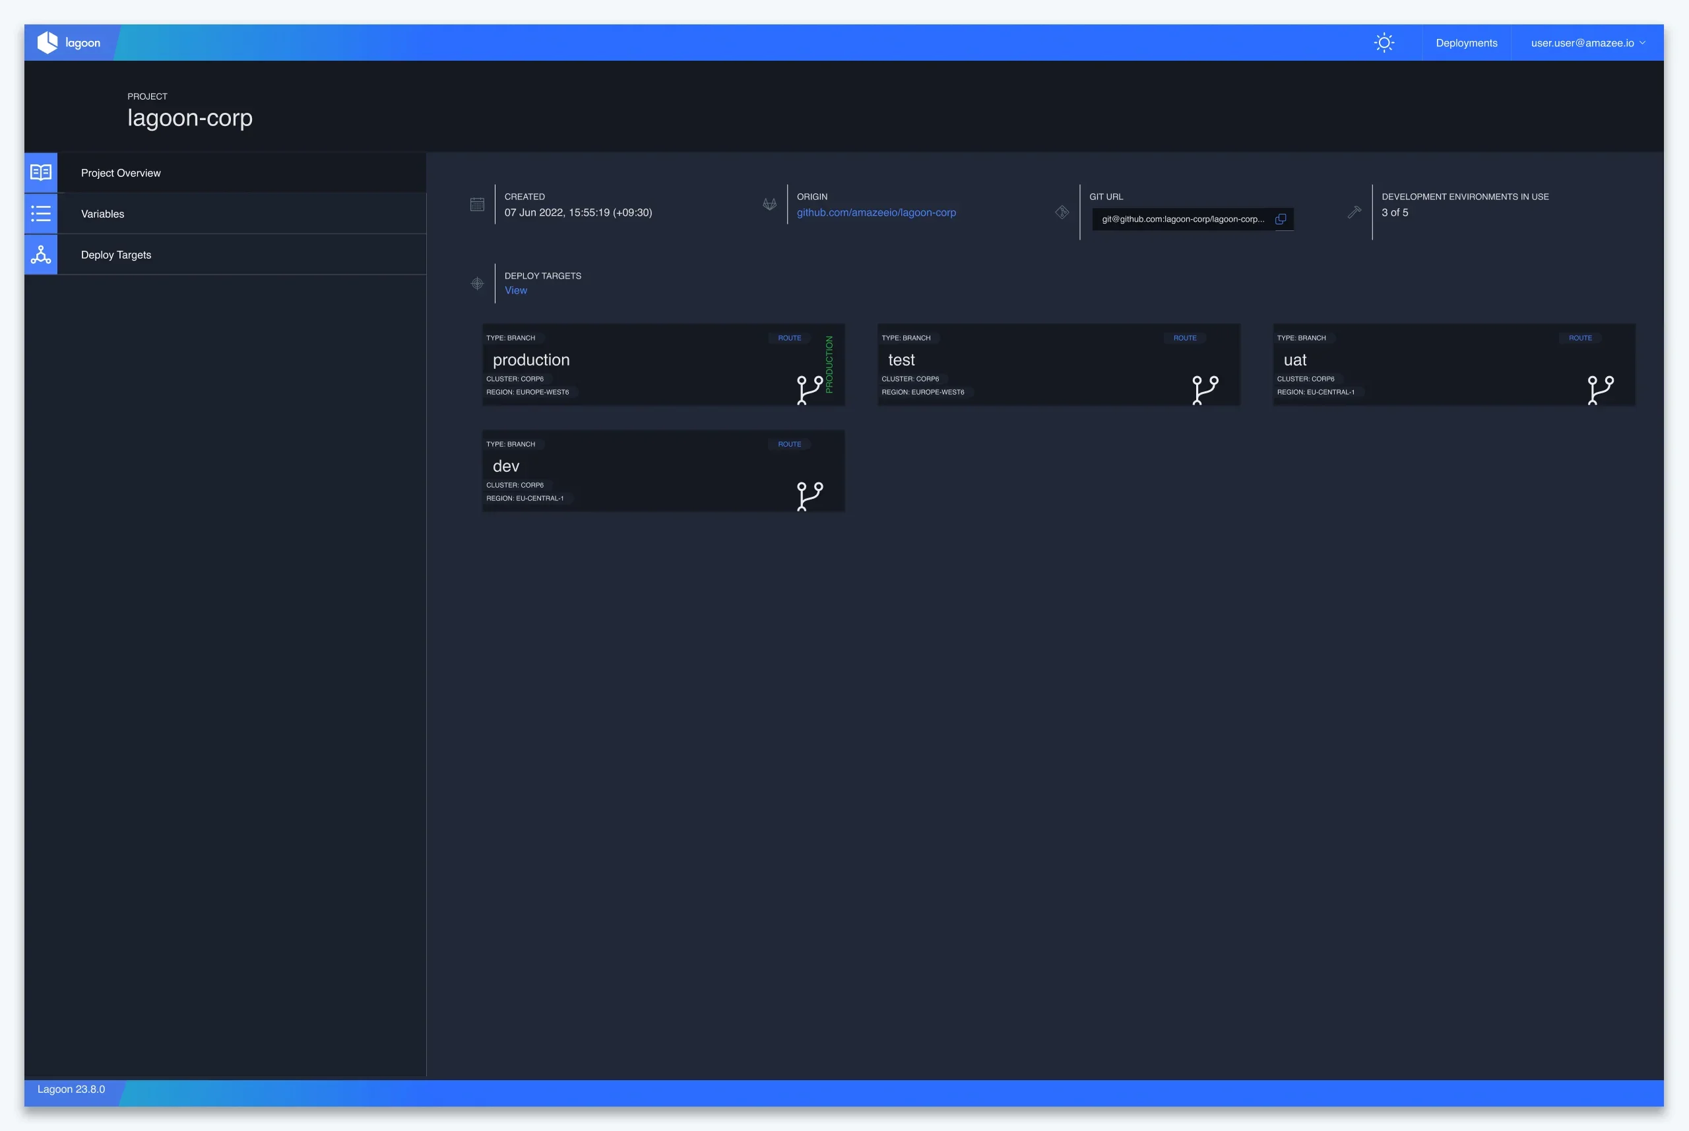The width and height of the screenshot is (1689, 1131).
Task: Click the View link under Deploy Targets
Action: coord(516,291)
